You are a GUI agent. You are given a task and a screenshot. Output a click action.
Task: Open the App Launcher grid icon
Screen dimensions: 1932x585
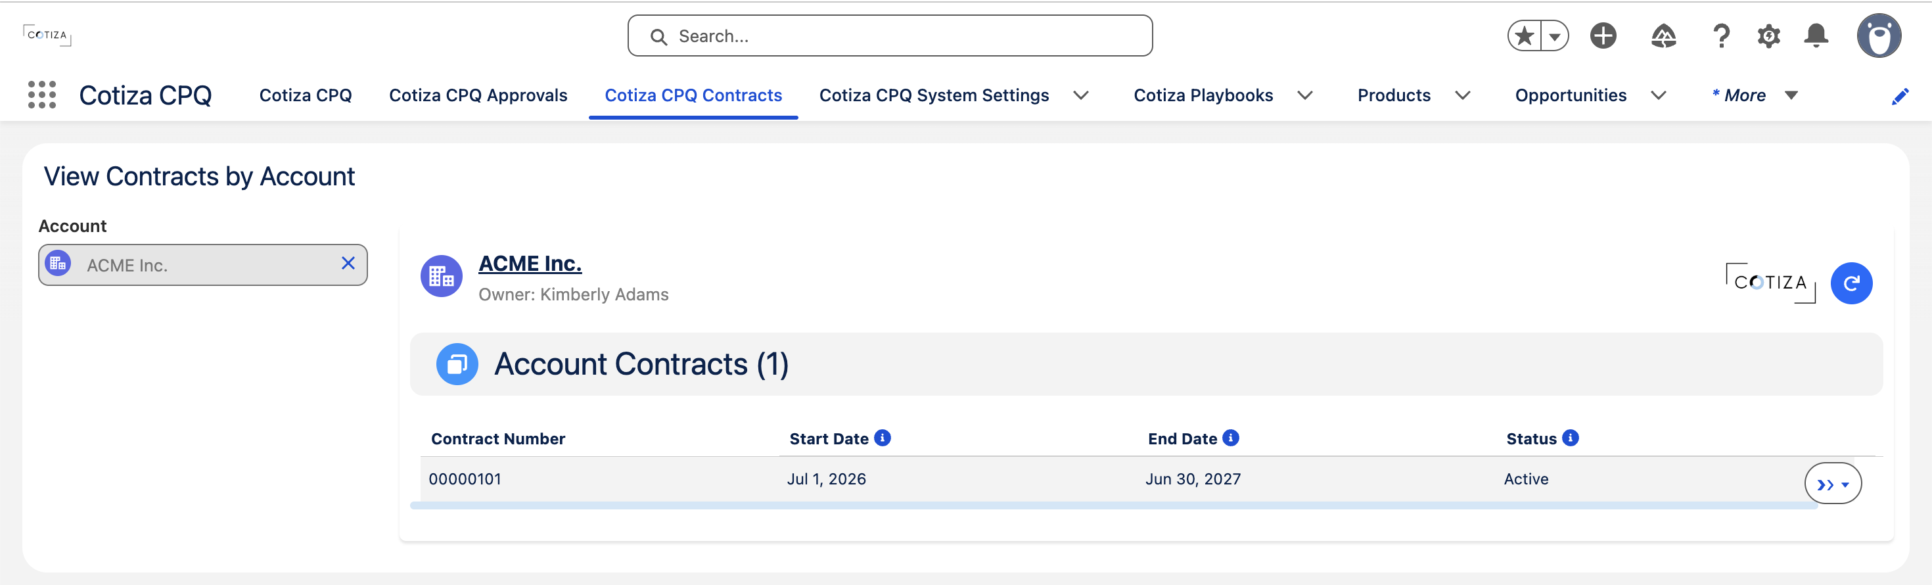(x=42, y=95)
